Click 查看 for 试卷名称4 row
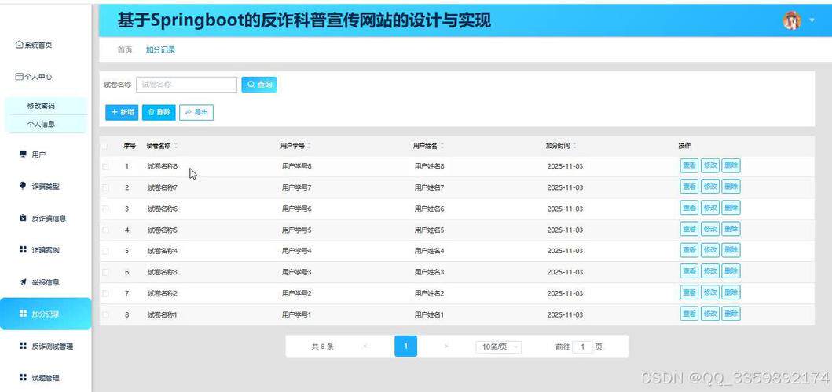The width and height of the screenshot is (832, 392). click(x=689, y=250)
